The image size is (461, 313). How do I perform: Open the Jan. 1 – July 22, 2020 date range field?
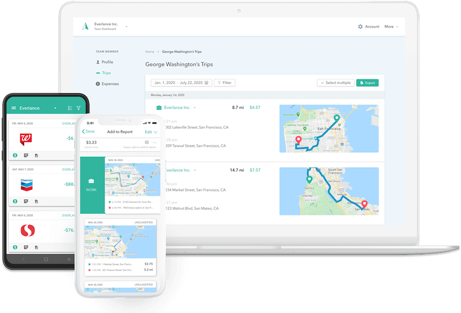[180, 83]
